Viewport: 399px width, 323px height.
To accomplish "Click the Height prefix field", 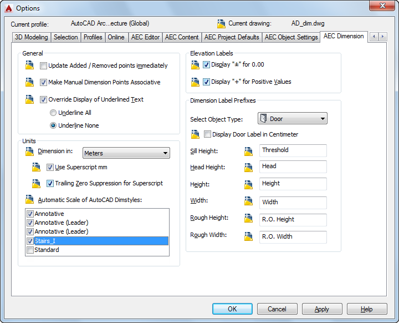I will (x=293, y=184).
